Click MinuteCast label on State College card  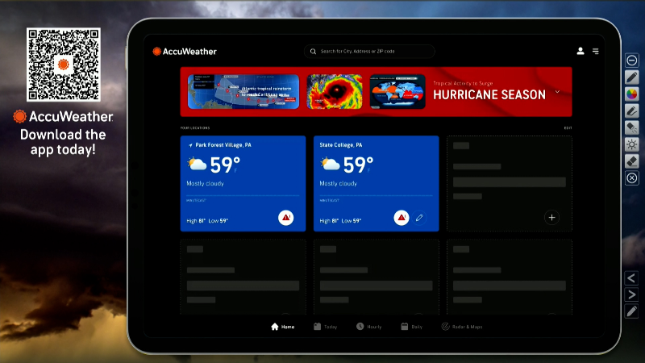[330, 200]
